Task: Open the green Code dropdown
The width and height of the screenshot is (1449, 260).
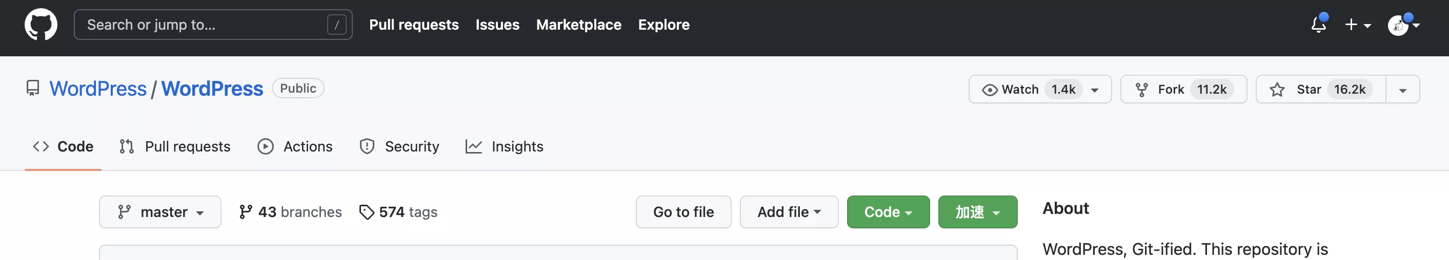Action: pos(888,212)
